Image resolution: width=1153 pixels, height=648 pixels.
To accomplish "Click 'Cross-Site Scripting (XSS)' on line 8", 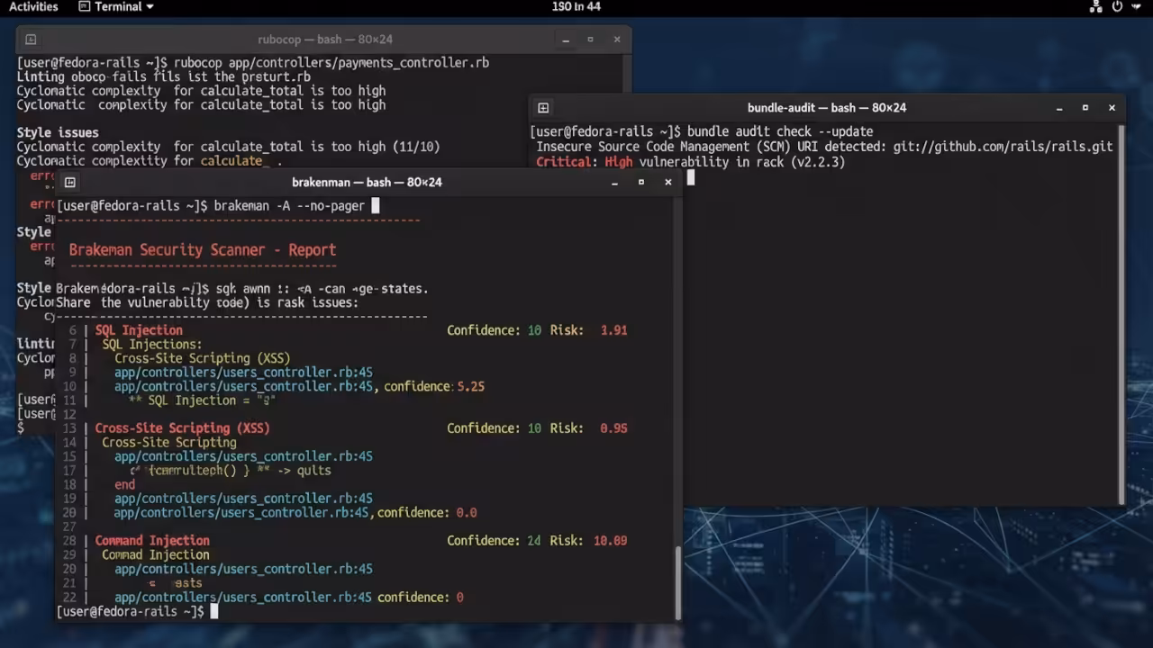I will [202, 358].
